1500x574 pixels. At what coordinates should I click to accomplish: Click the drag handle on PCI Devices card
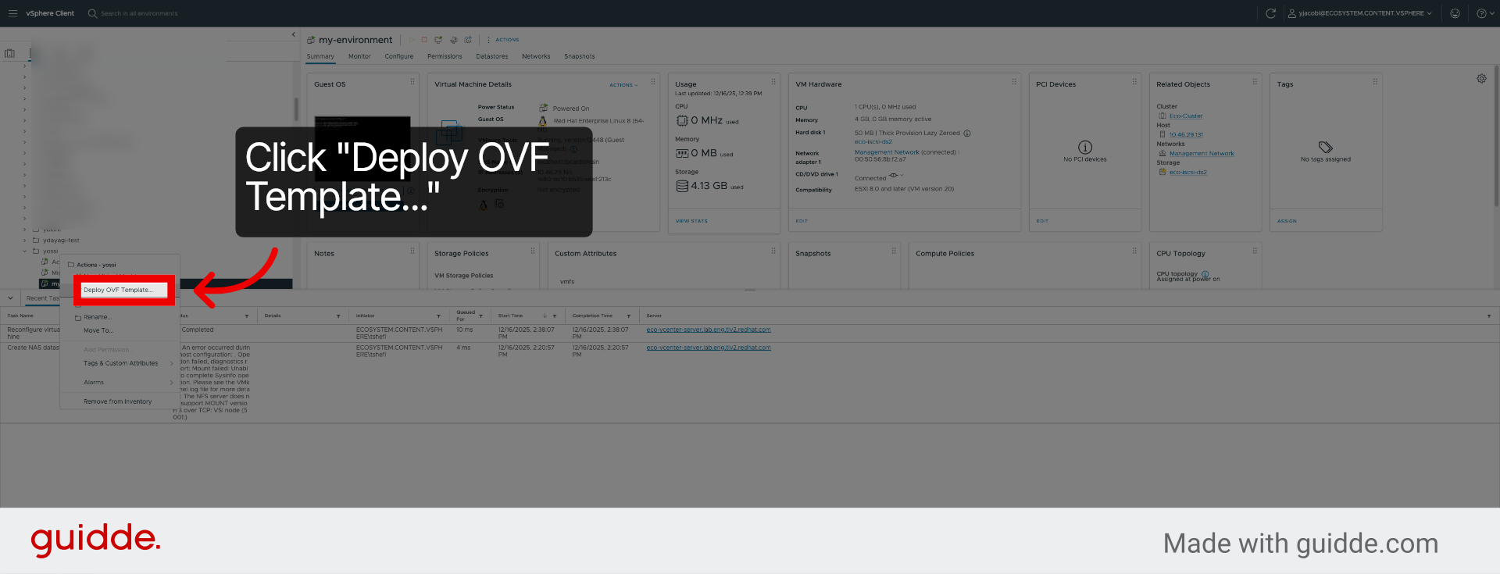pyautogui.click(x=1134, y=81)
